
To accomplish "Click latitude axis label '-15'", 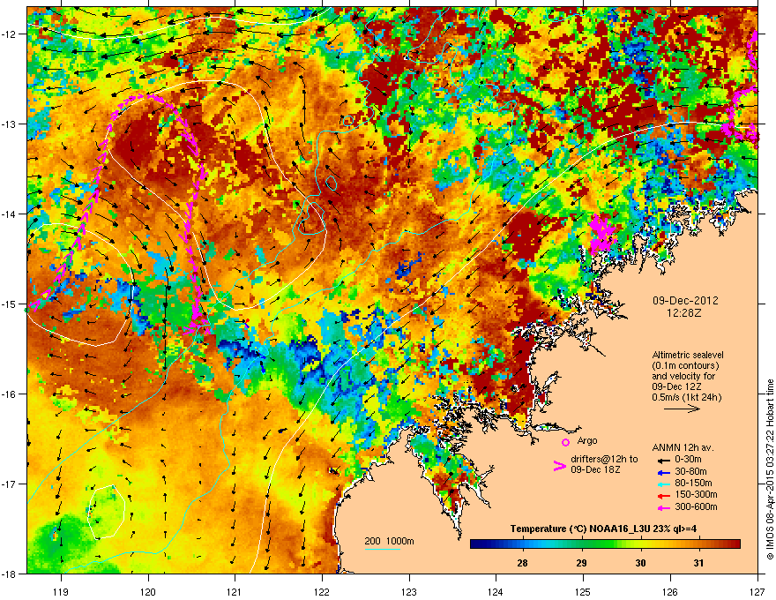I will tap(10, 304).
